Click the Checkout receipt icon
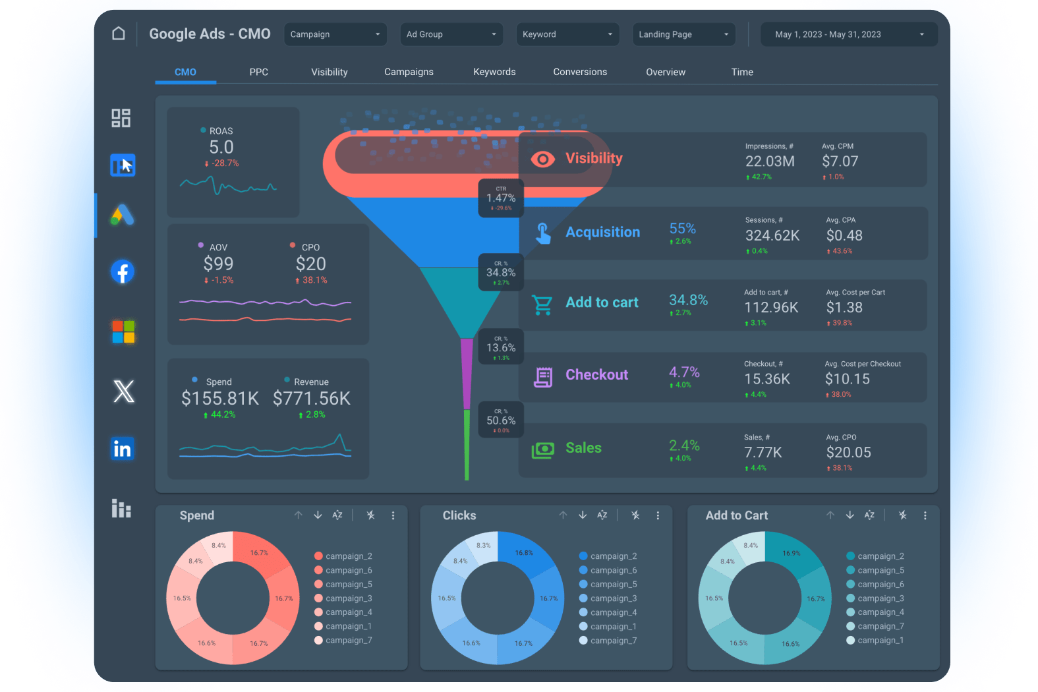This screenshot has width=1038, height=692. (x=543, y=377)
